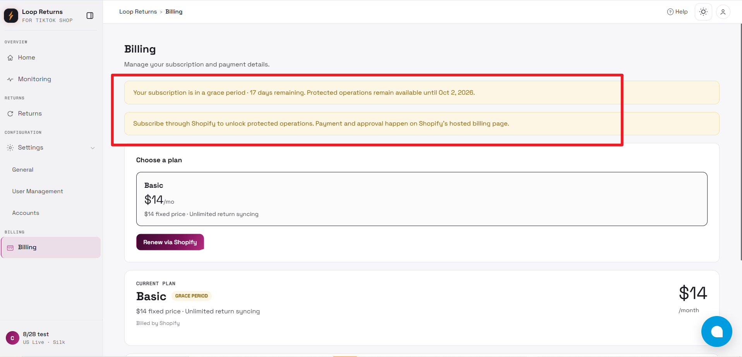Screen dimensions: 742x357
Task: Open the chat support bubble
Action: (x=716, y=331)
